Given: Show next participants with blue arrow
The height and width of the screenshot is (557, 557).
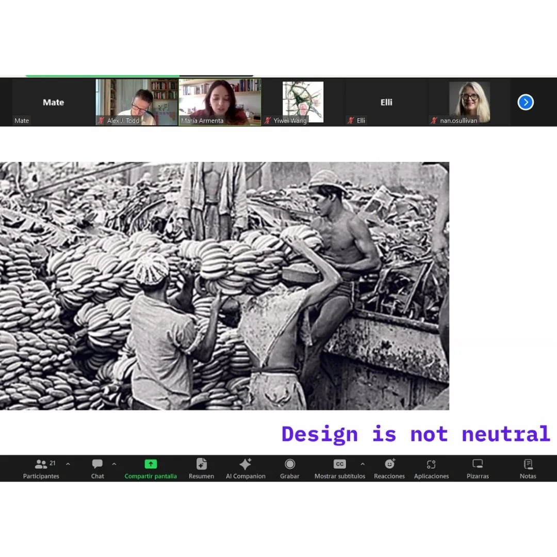Looking at the screenshot, I should coord(526,102).
